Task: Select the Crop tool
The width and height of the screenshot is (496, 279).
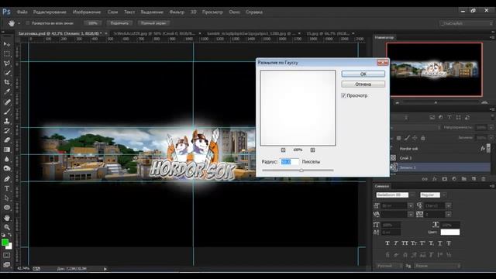Action: (7, 82)
